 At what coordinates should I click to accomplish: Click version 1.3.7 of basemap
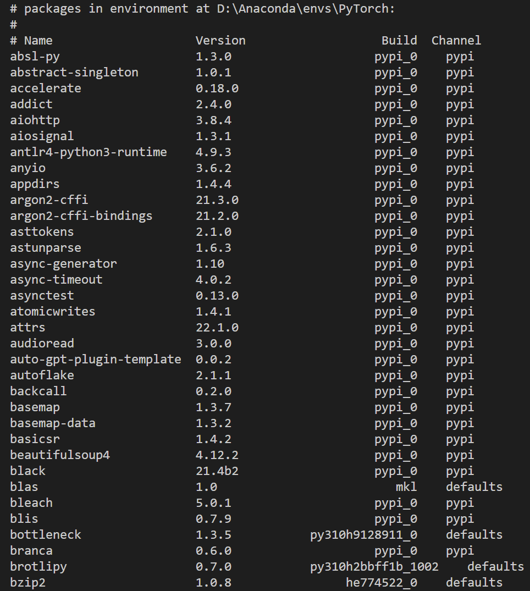213,407
